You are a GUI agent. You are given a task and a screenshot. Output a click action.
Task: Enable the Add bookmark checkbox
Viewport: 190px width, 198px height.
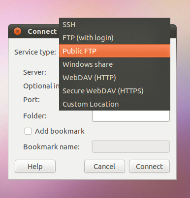pos(28,131)
